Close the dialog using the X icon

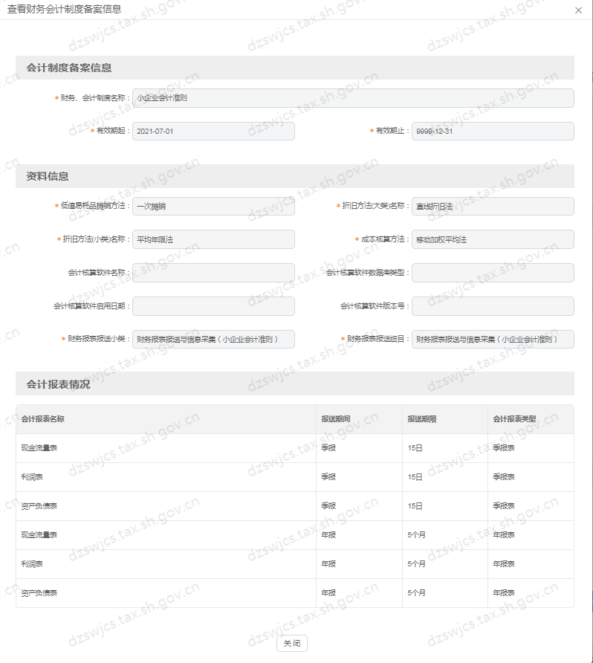[578, 10]
